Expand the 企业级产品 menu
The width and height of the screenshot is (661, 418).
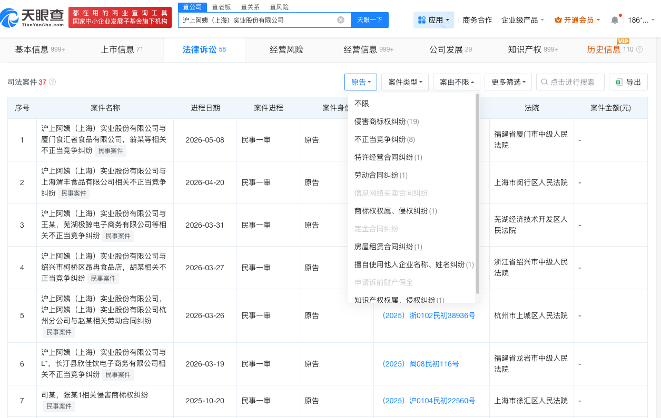[x=523, y=20]
